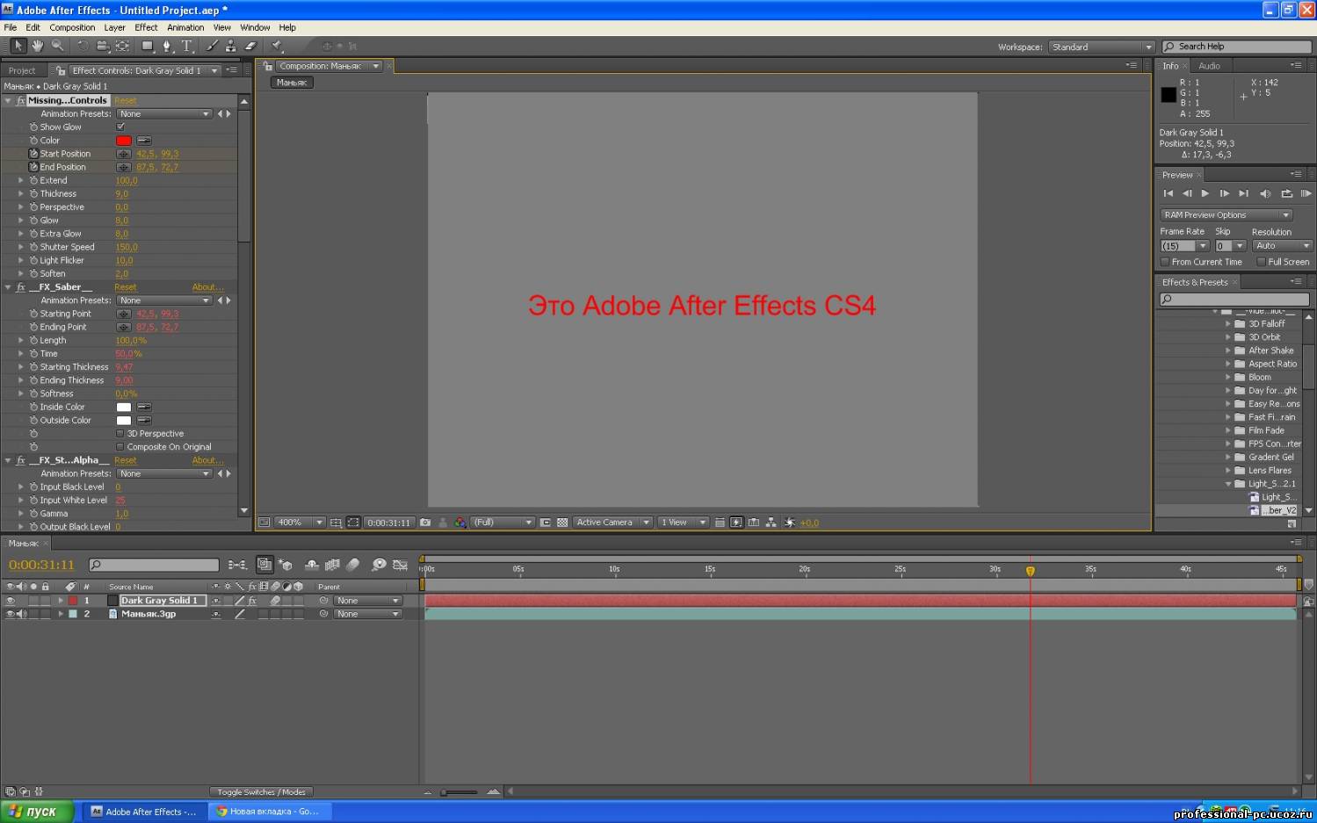Click Toggle Switches / Modes button
Image resolution: width=1317 pixels, height=823 pixels.
[261, 791]
